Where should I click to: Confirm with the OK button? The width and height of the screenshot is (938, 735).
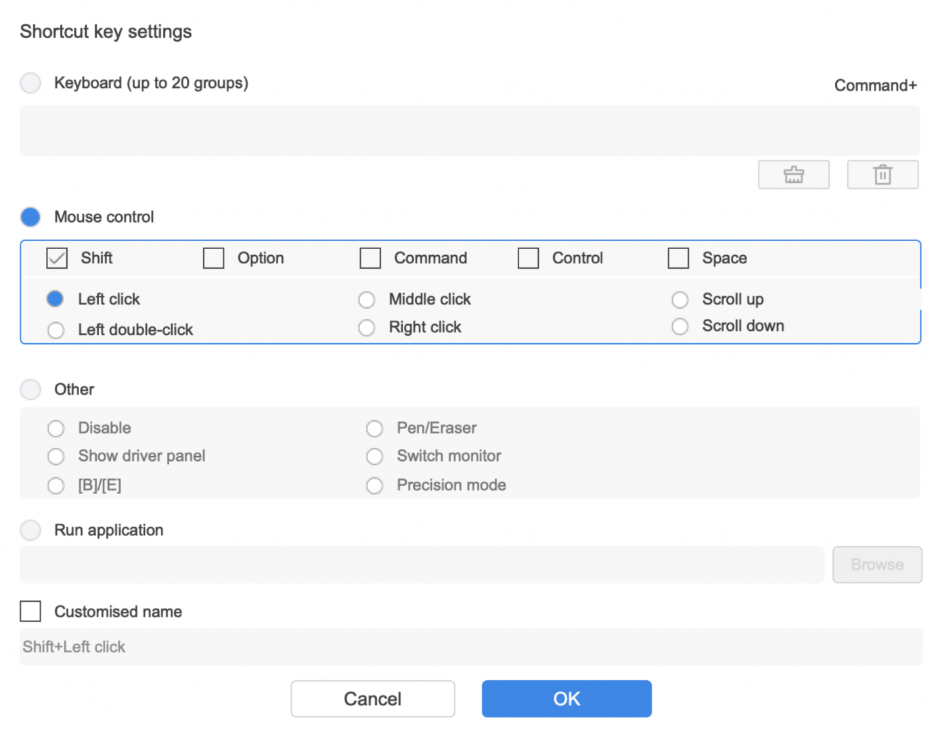tap(566, 698)
